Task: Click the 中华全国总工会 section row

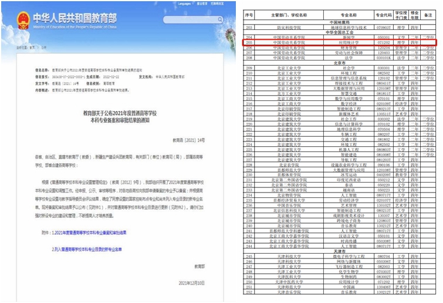Action: click(340, 32)
